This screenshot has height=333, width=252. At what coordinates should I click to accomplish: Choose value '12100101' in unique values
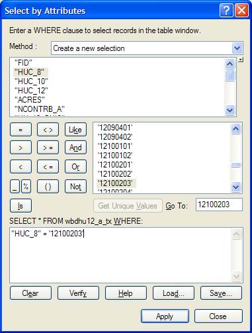pyautogui.click(x=115, y=146)
